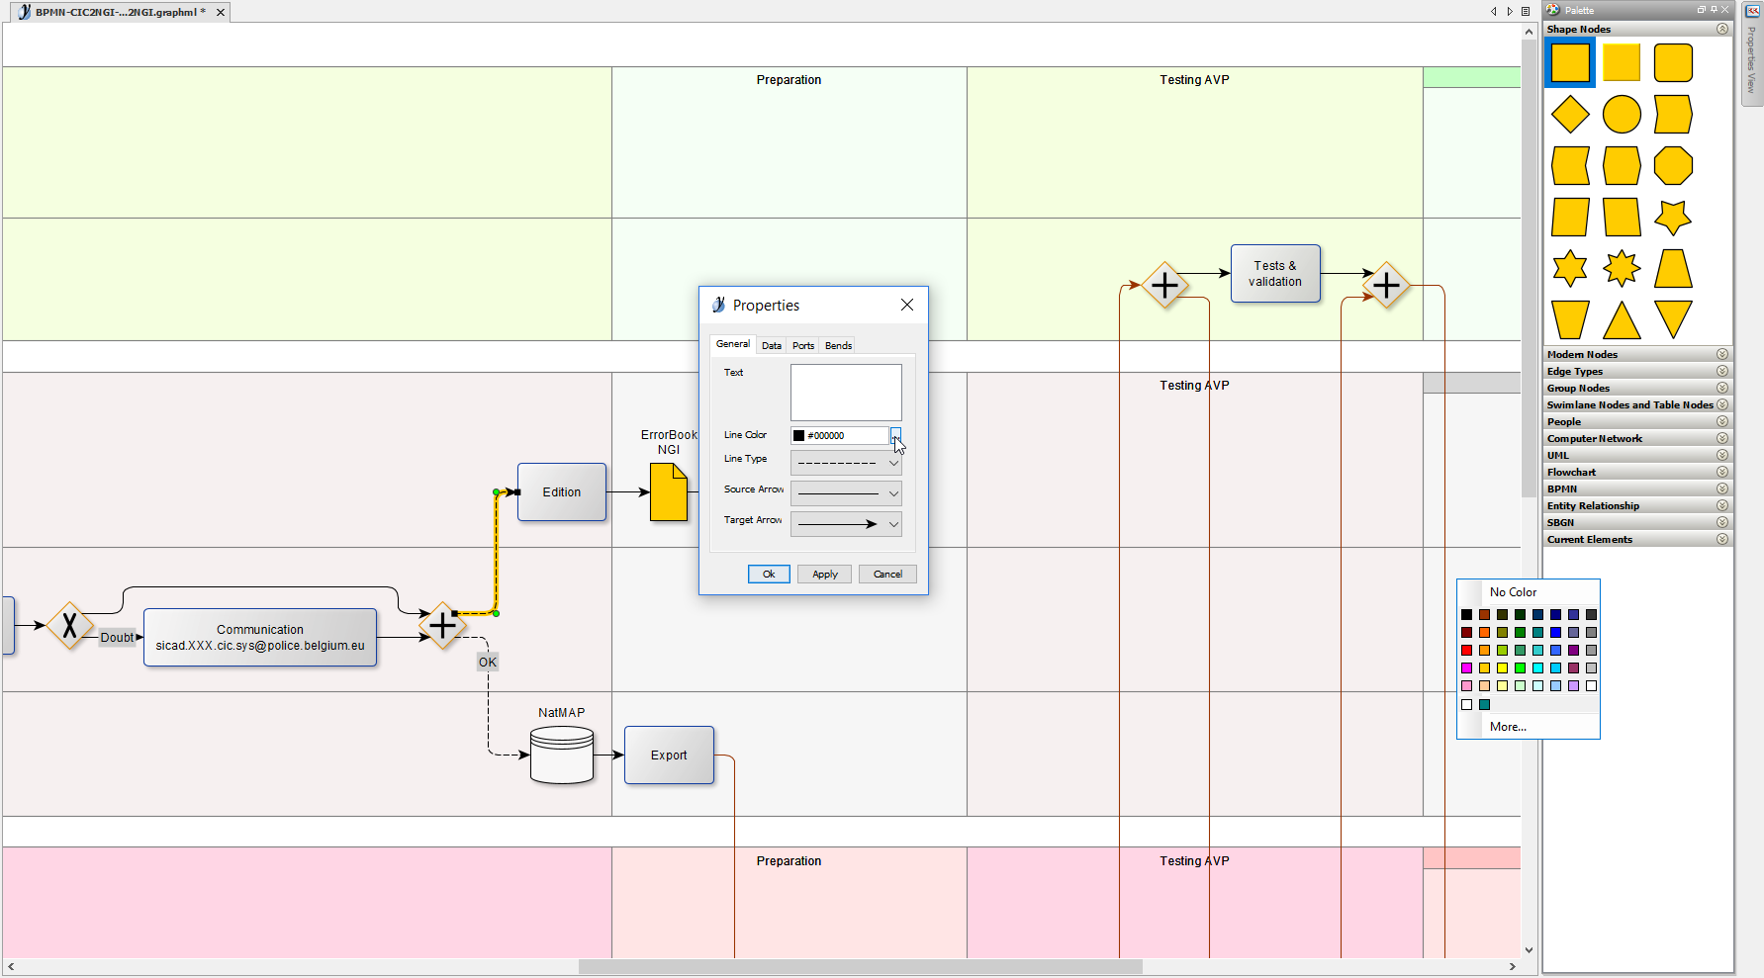Click inside the Text input field
The image size is (1764, 978).
846,392
